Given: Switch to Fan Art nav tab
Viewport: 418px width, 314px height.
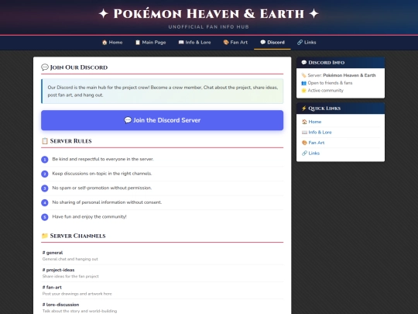Looking at the screenshot, I should coord(235,42).
